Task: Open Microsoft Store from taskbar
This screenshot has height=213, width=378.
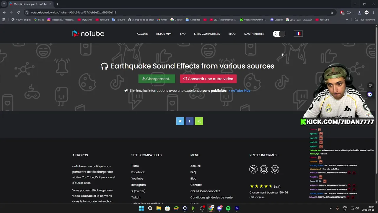Action: pos(167,208)
